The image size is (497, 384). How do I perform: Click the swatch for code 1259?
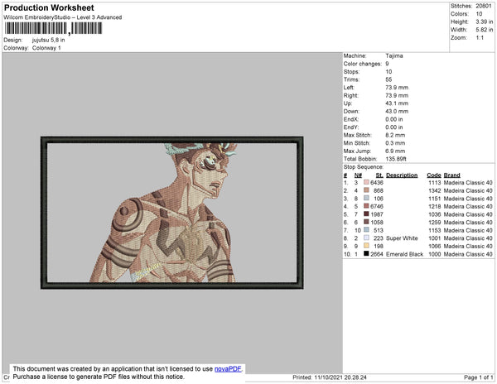tap(366, 222)
